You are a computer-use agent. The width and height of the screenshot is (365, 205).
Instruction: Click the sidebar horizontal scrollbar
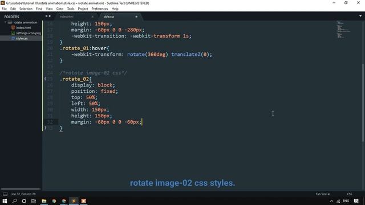21,188
